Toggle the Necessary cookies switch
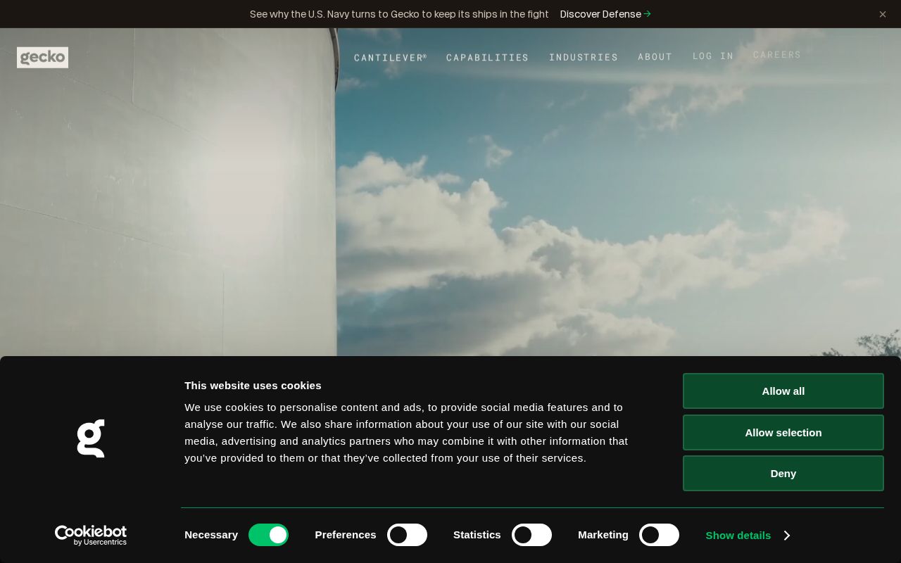Screen dimensions: 901x563 pos(268,535)
